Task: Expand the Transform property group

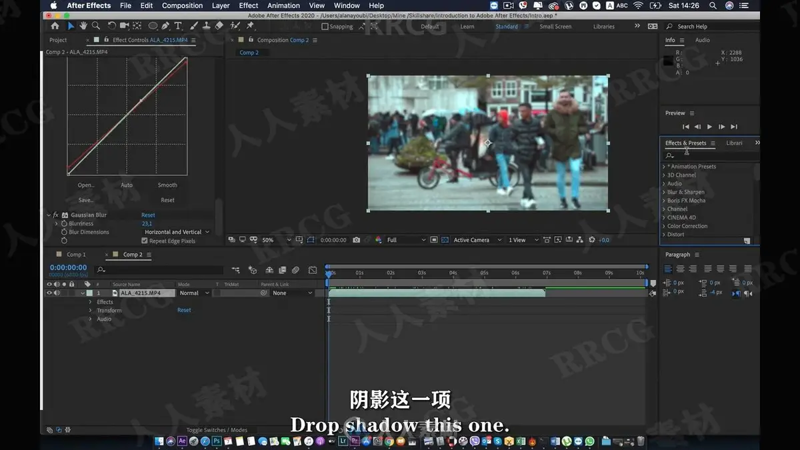Action: [91, 311]
